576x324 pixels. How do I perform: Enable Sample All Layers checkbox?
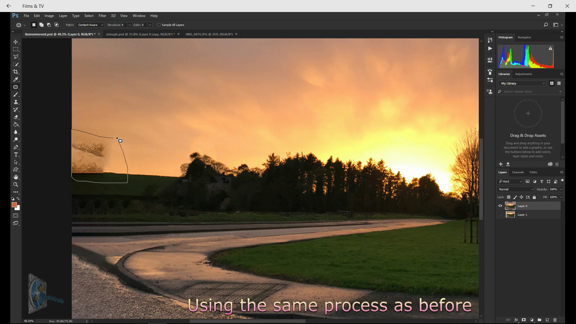click(x=159, y=25)
